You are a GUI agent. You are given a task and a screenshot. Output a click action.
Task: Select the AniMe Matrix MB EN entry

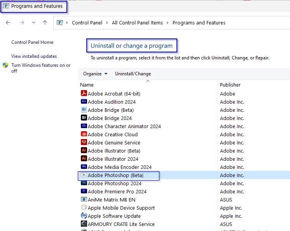tap(112, 200)
